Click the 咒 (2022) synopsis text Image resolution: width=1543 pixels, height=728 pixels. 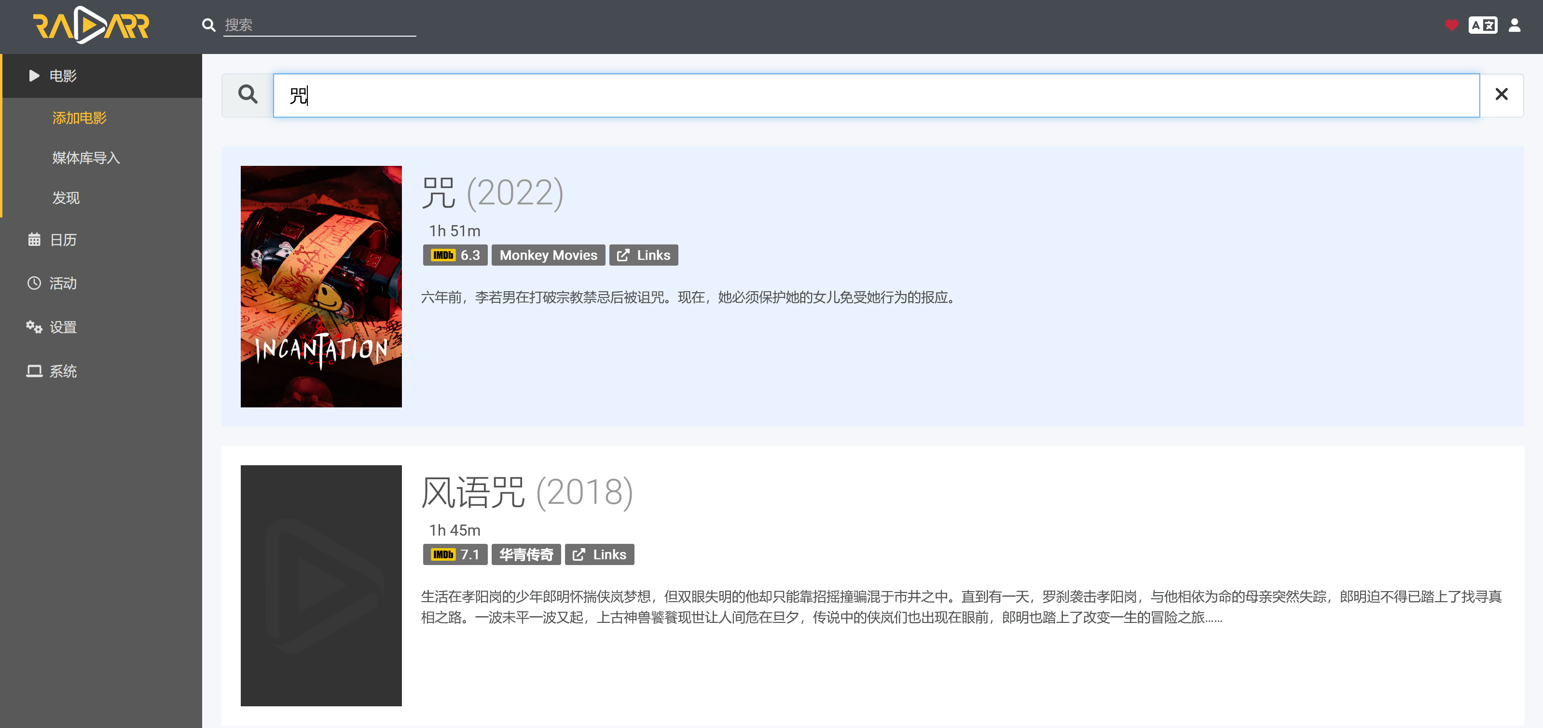pyautogui.click(x=690, y=297)
